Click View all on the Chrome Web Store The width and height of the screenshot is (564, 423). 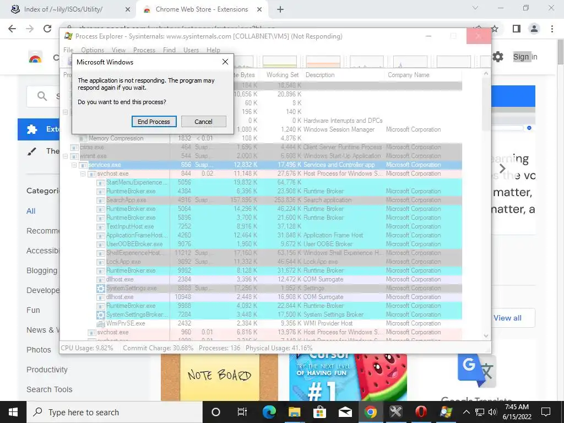(x=507, y=318)
